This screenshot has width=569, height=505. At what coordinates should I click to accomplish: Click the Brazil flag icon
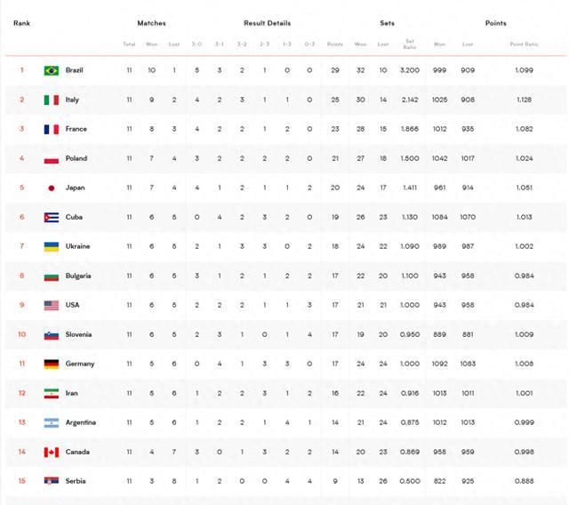(x=52, y=70)
